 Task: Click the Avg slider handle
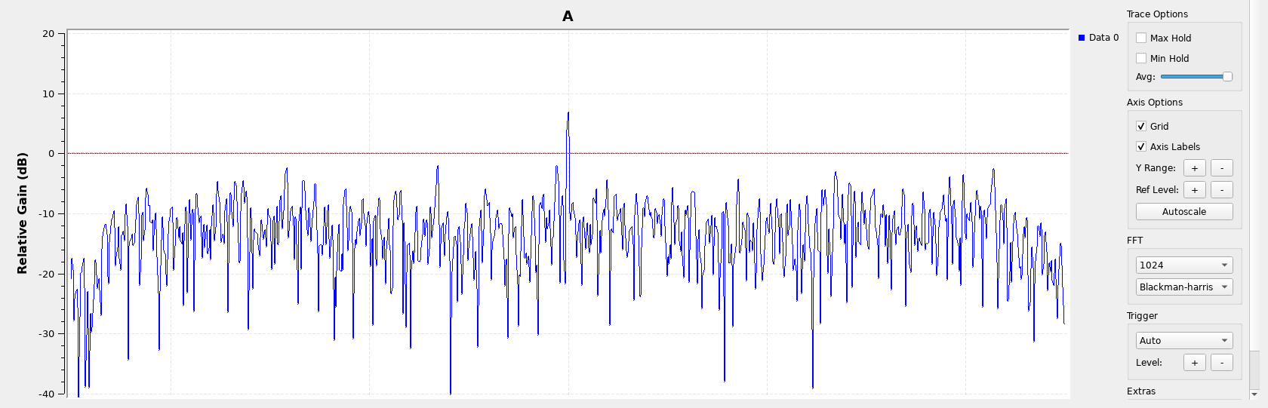1227,77
